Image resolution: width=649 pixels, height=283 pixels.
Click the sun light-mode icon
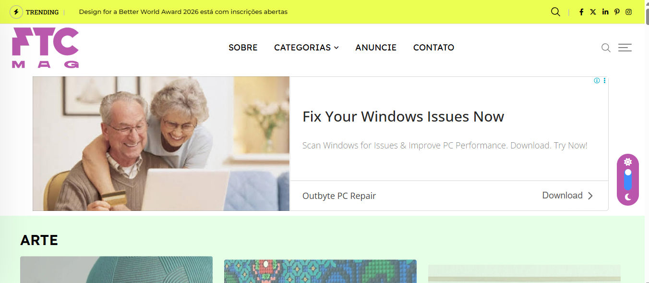(627, 162)
